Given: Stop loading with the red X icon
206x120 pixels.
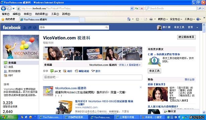Looking at the screenshot, I should pos(142,8).
